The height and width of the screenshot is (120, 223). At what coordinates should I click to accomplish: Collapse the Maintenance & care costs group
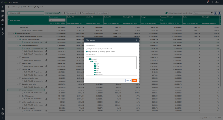[18, 45]
